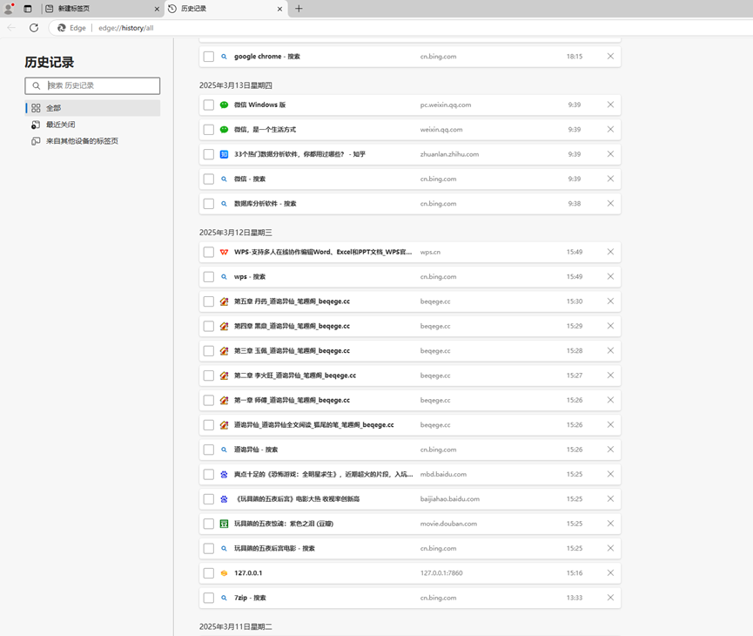Open the WPS-支持多人在线协作 entry
Viewport: 753px width, 636px height.
coord(323,252)
